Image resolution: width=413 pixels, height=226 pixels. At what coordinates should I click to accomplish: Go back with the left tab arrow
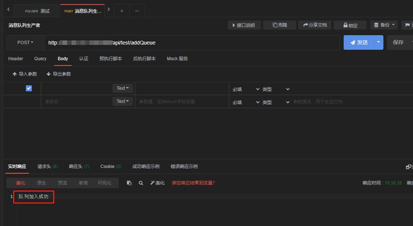pos(8,10)
